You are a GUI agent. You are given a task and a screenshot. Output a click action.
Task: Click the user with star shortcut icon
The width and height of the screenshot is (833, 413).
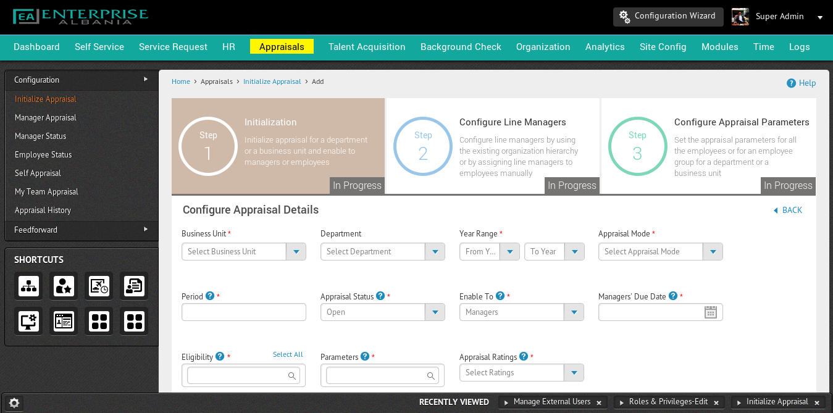point(64,286)
